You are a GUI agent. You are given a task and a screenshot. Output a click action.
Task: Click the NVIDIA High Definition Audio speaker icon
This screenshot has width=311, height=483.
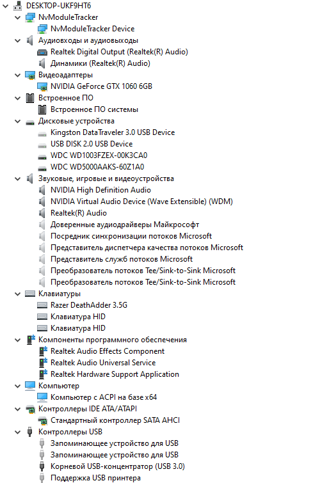[42, 190]
